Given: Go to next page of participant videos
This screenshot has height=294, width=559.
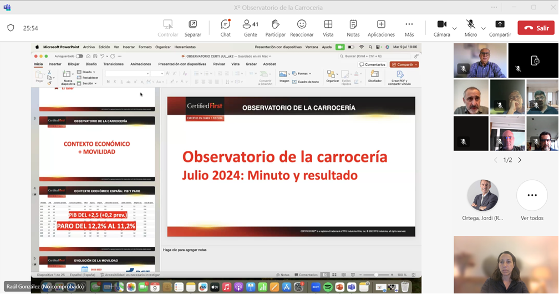Looking at the screenshot, I should click(520, 160).
